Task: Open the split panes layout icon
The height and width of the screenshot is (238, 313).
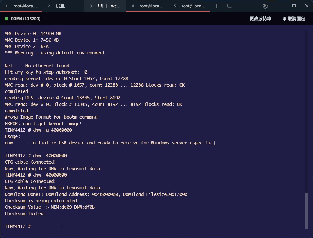Action: click(x=229, y=6)
